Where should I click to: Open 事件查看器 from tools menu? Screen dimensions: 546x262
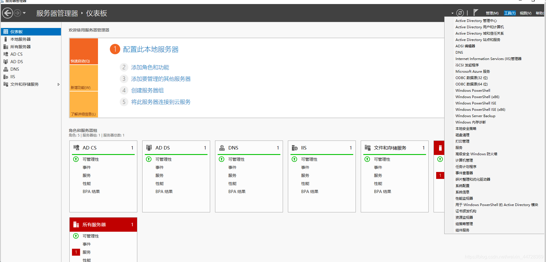click(464, 173)
